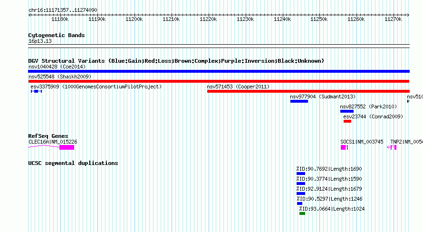Click the 11200k ruler label
This screenshot has height=232, width=423.
pos(134,19)
